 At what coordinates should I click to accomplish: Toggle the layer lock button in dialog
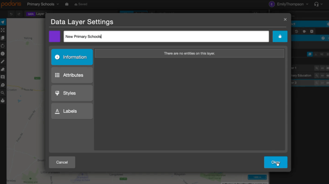click(280, 36)
